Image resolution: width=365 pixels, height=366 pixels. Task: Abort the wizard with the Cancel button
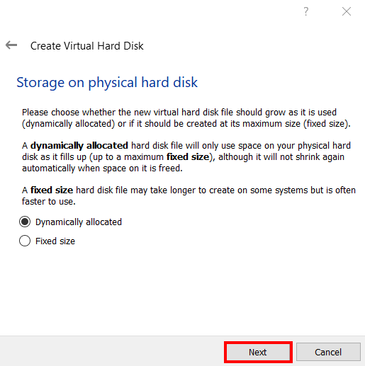[328, 352]
